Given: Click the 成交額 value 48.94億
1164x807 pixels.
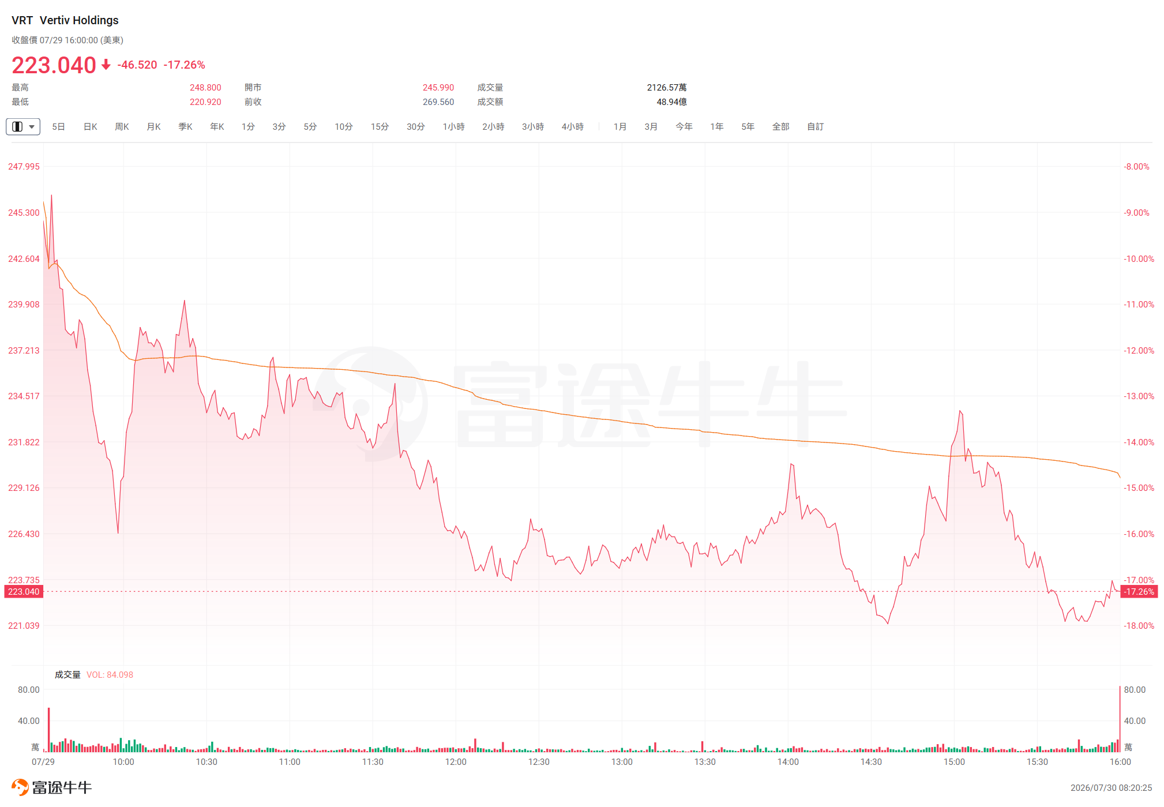Looking at the screenshot, I should pos(671,102).
